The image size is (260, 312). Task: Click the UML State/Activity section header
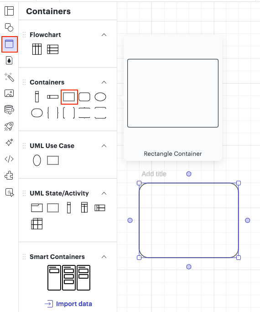point(59,193)
